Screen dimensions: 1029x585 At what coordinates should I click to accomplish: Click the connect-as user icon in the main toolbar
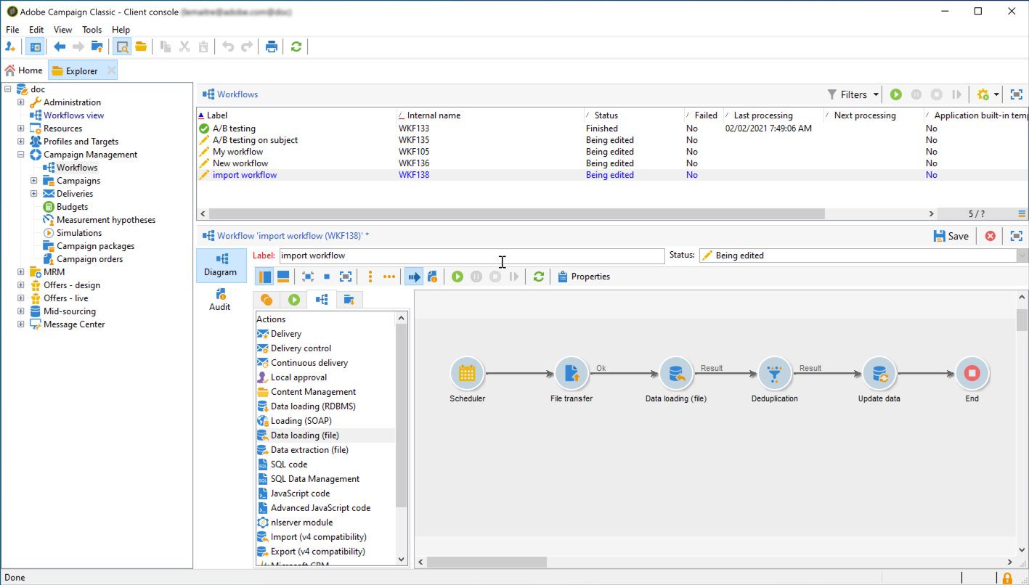10,46
